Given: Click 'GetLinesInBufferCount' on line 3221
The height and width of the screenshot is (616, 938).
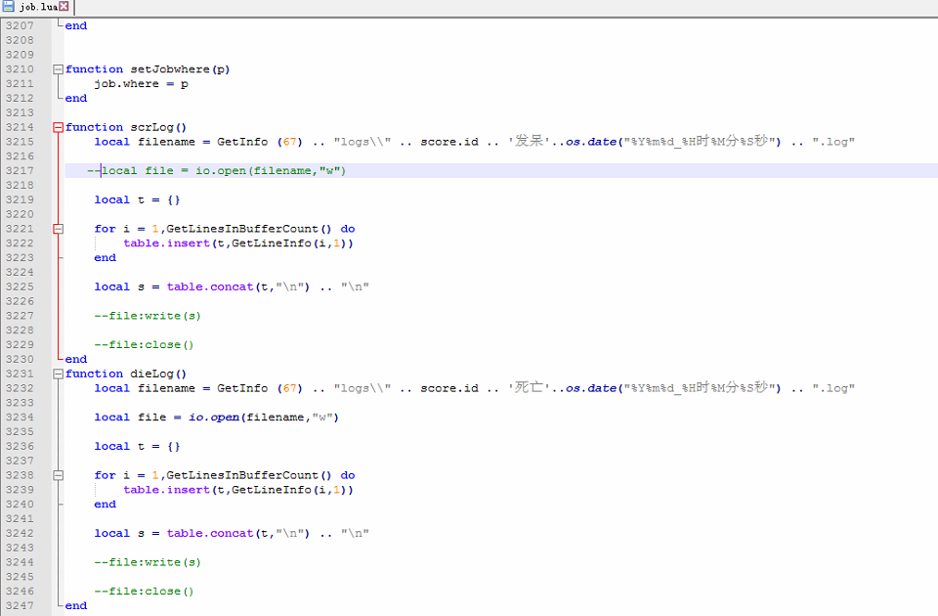Looking at the screenshot, I should [242, 229].
